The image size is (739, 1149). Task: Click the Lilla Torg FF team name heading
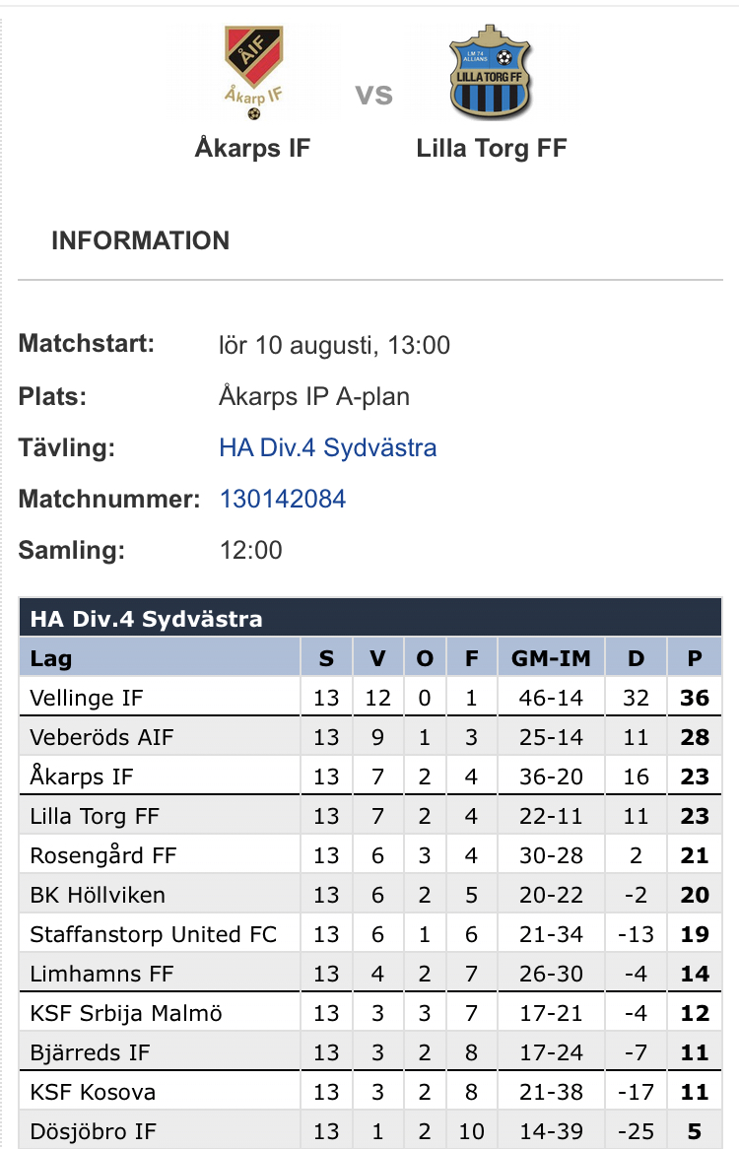coord(492,149)
